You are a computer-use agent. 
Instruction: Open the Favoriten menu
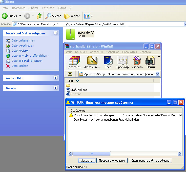[48, 8]
